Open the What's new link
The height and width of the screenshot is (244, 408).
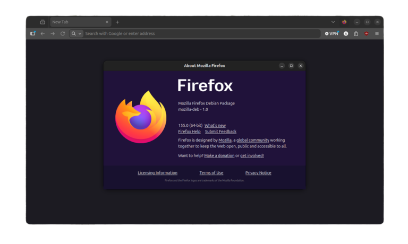pos(215,126)
